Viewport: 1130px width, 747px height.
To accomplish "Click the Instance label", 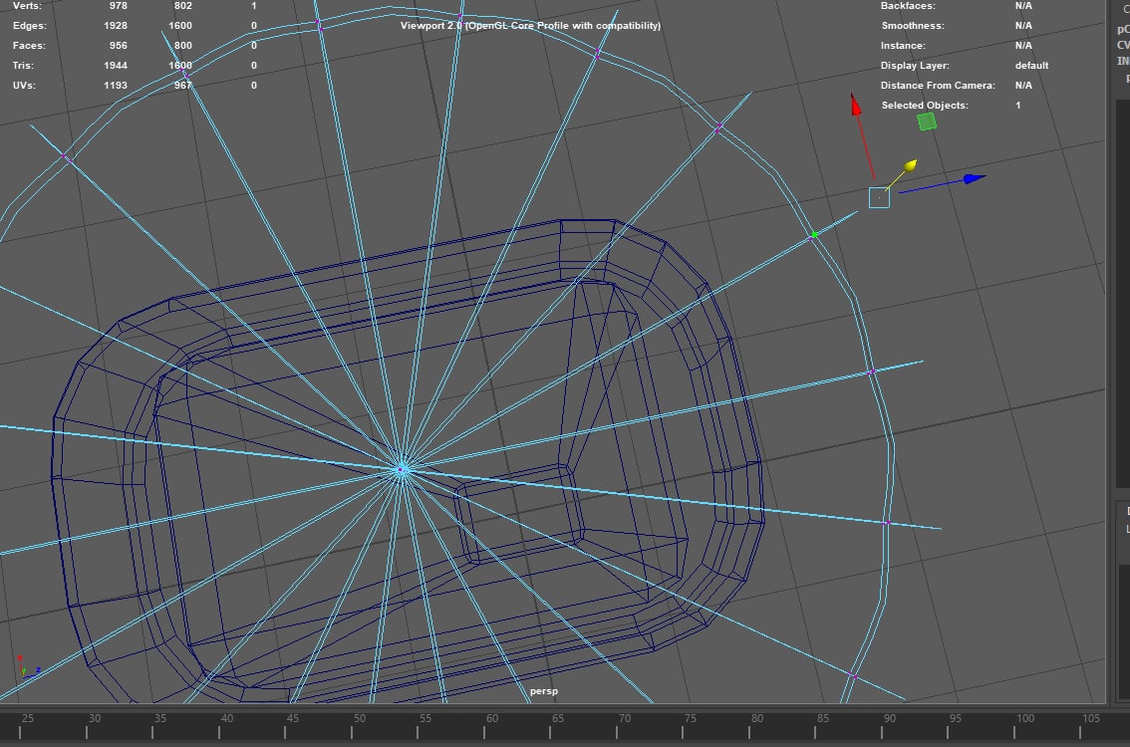I will (903, 46).
